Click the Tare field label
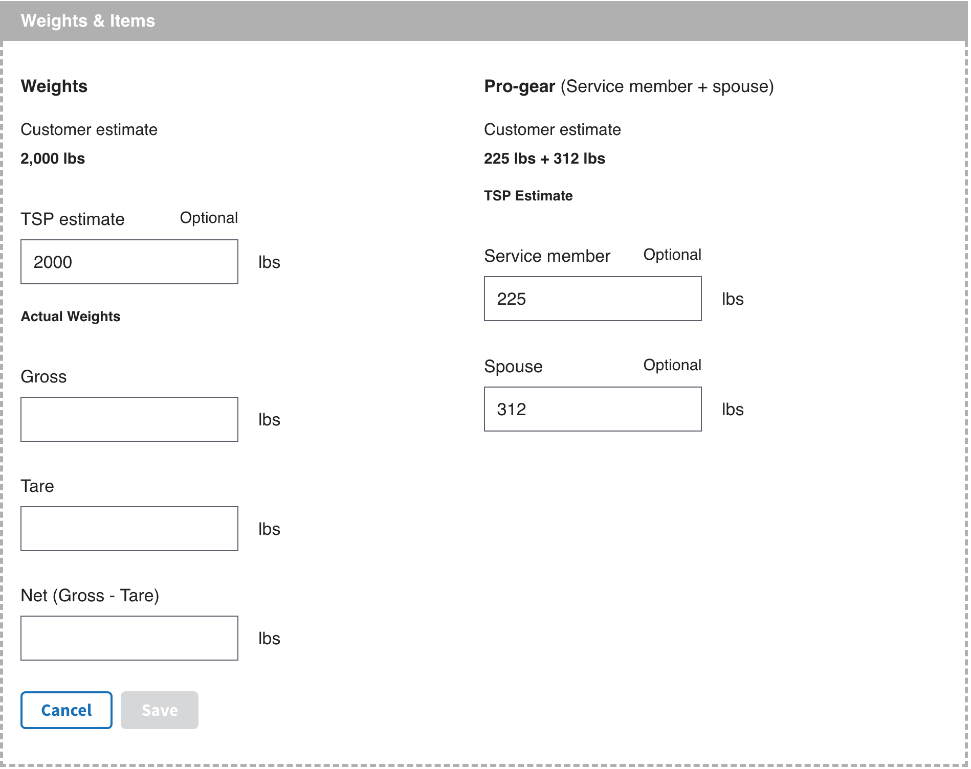Viewport: 971px width, 769px height. [37, 486]
